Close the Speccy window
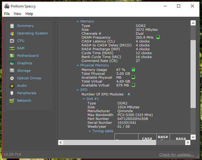The width and height of the screenshot is (202, 160). (192, 6)
